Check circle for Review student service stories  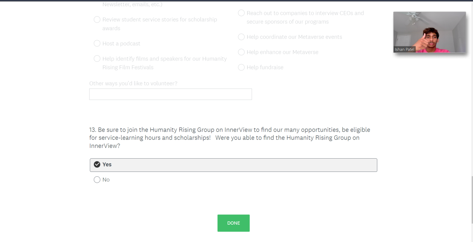pyautogui.click(x=97, y=20)
